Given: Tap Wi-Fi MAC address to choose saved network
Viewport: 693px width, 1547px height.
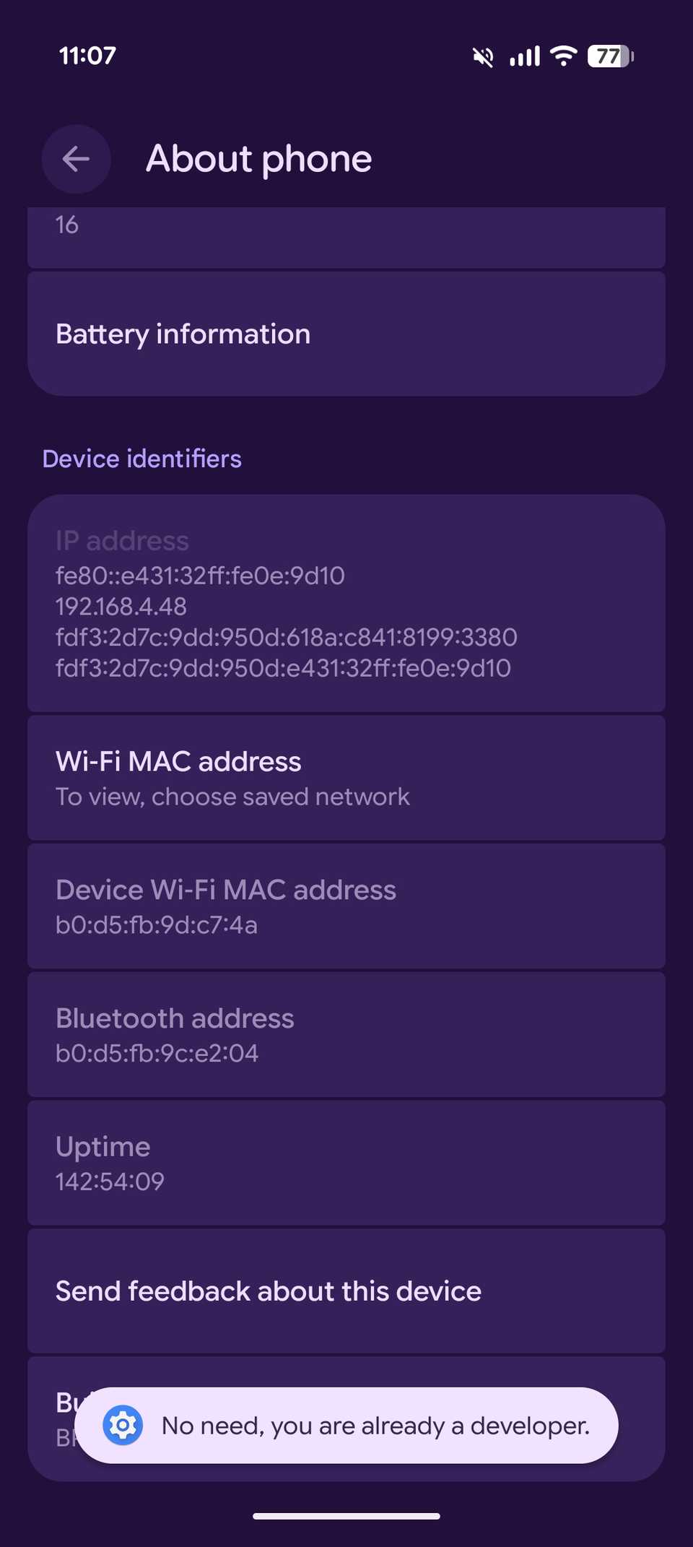Looking at the screenshot, I should tap(346, 776).
